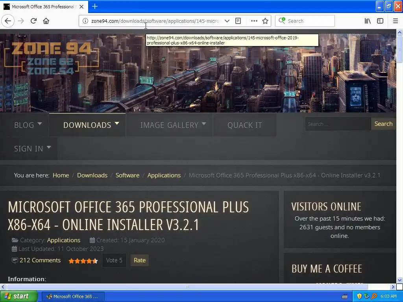The image size is (403, 302).
Task: Click the horizontal scrollbar right arrow
Action: pos(393,287)
